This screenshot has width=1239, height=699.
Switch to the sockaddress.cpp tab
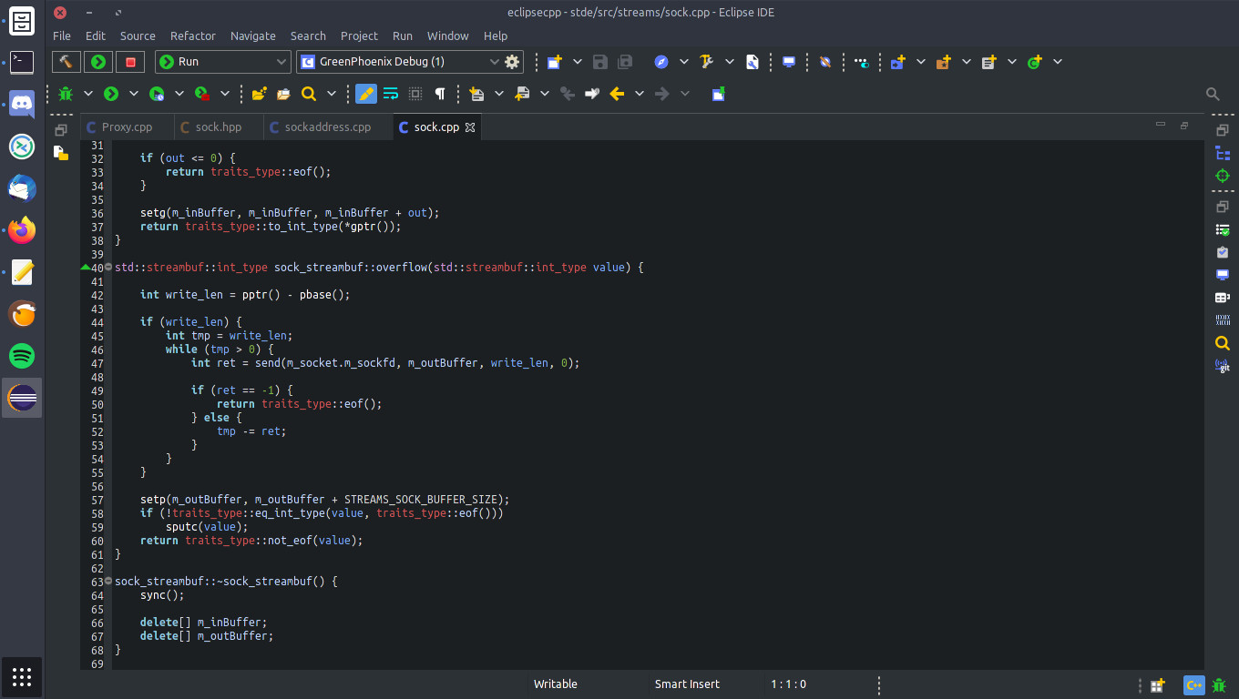tap(328, 127)
